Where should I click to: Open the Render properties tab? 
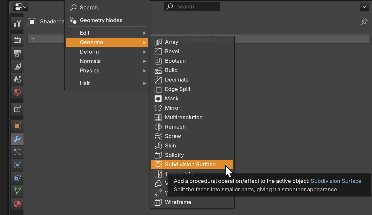[17, 40]
